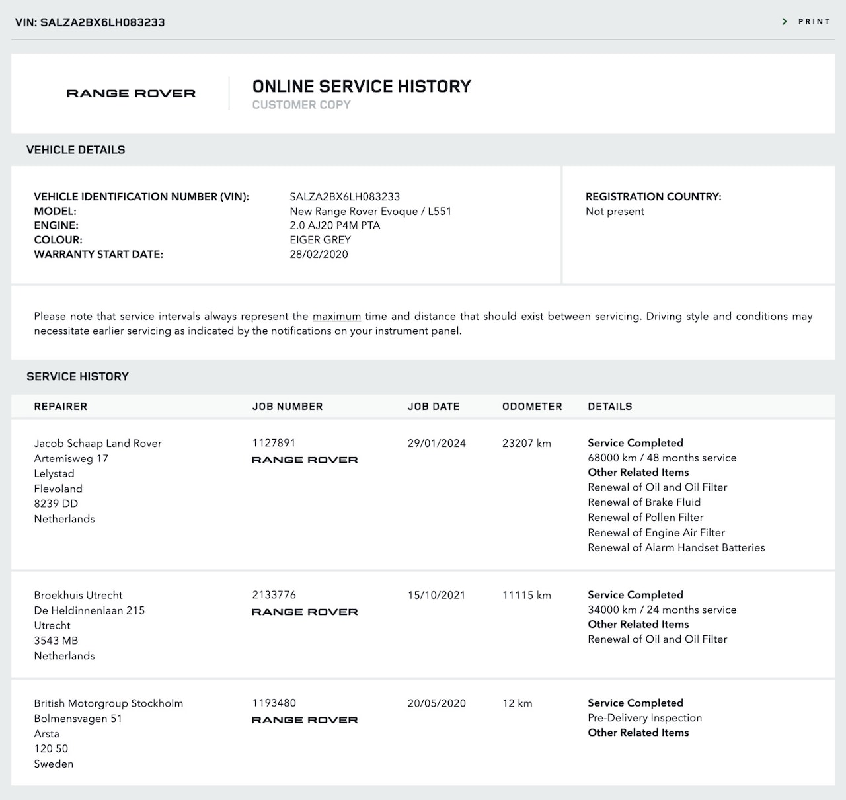Click British Motorgroup Stockholm repairer name

point(108,703)
